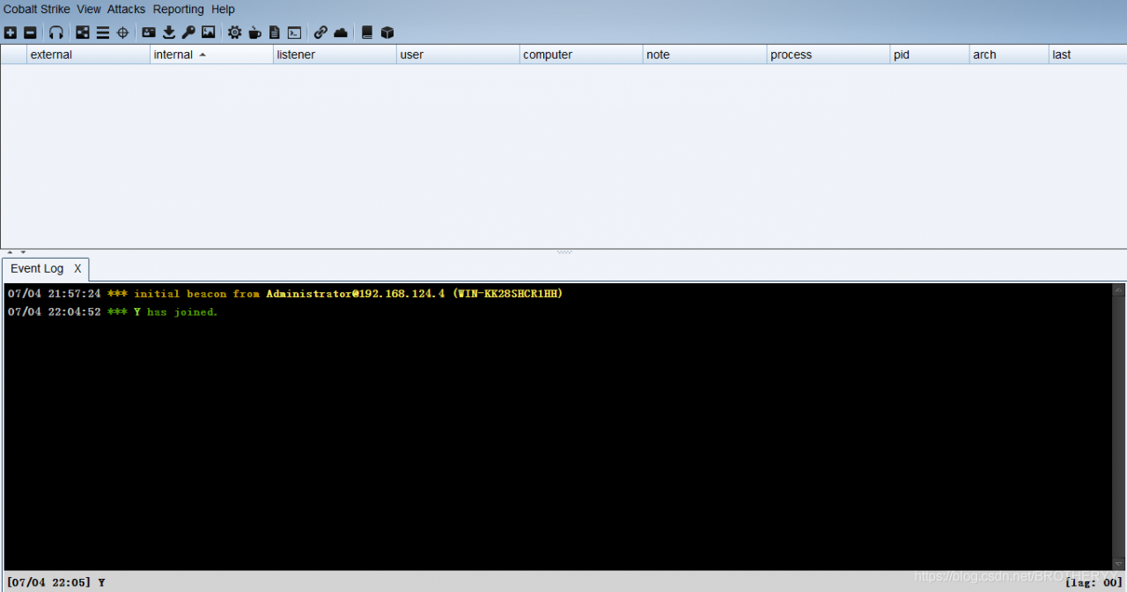Click the terminal scripted web delivery icon
The width and height of the screenshot is (1127, 592).
[x=294, y=33]
